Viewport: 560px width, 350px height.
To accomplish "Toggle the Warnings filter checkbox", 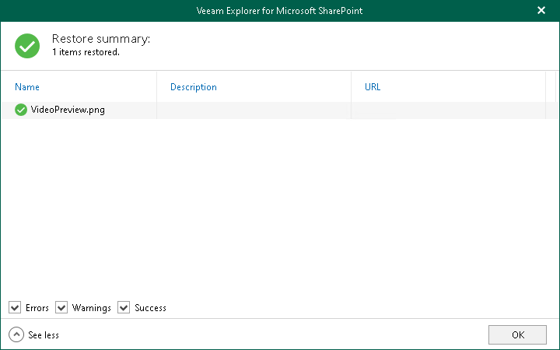I will click(61, 308).
